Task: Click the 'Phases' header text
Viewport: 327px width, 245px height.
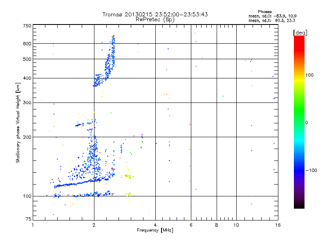Action: (x=264, y=12)
